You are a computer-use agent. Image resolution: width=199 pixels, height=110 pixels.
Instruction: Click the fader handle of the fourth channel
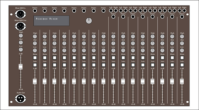click(64, 81)
